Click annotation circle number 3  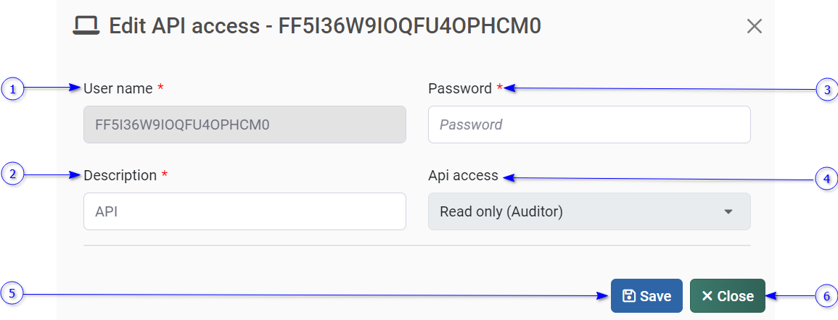point(827,89)
